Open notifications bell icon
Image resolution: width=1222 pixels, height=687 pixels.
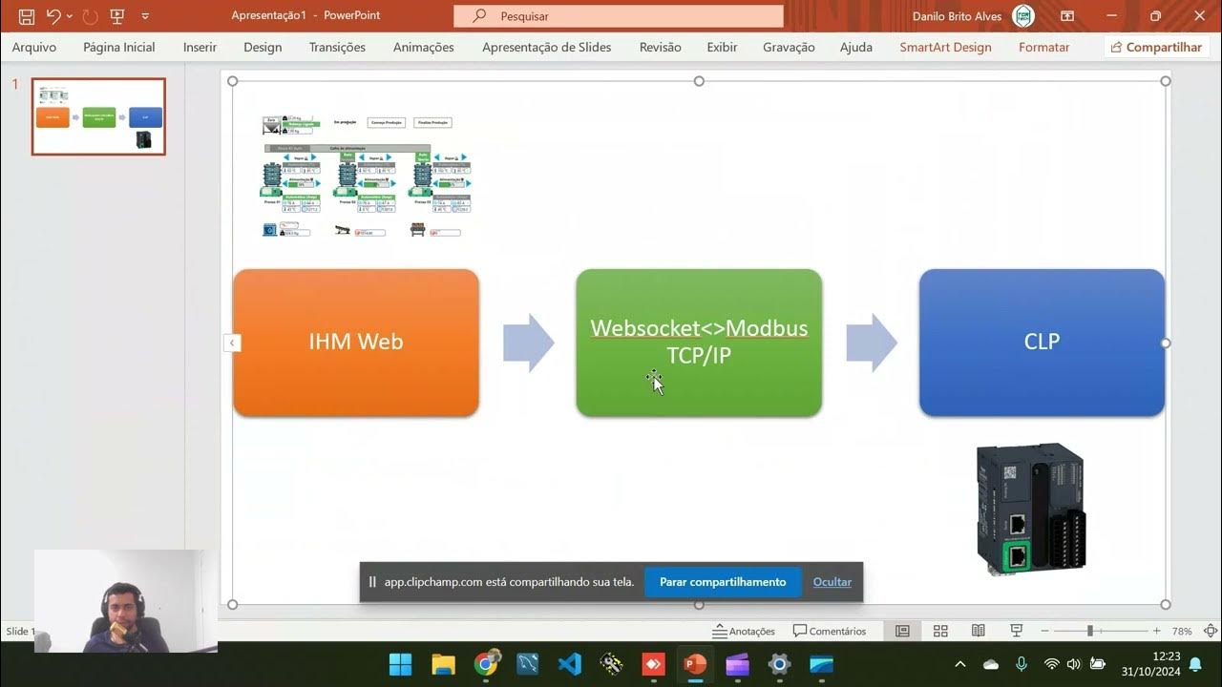[1195, 664]
